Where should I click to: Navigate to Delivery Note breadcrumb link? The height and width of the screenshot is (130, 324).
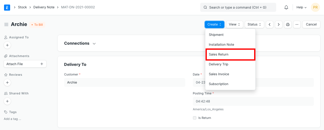pyautogui.click(x=44, y=7)
